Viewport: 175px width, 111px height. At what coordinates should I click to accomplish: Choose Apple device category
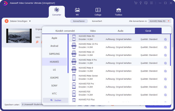[x=54, y=38]
